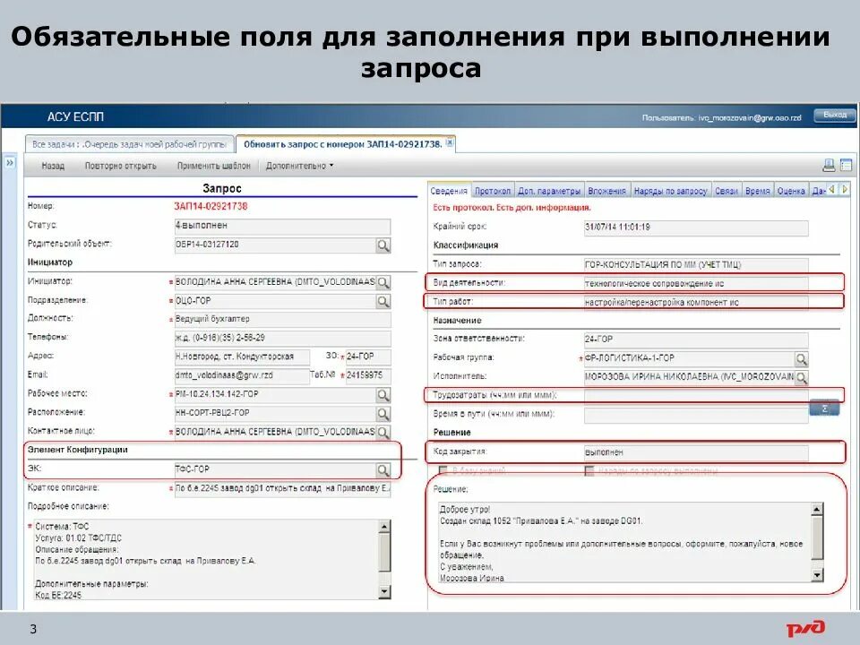Click the Код закрытия field
The height and width of the screenshot is (645, 860).
(696, 453)
